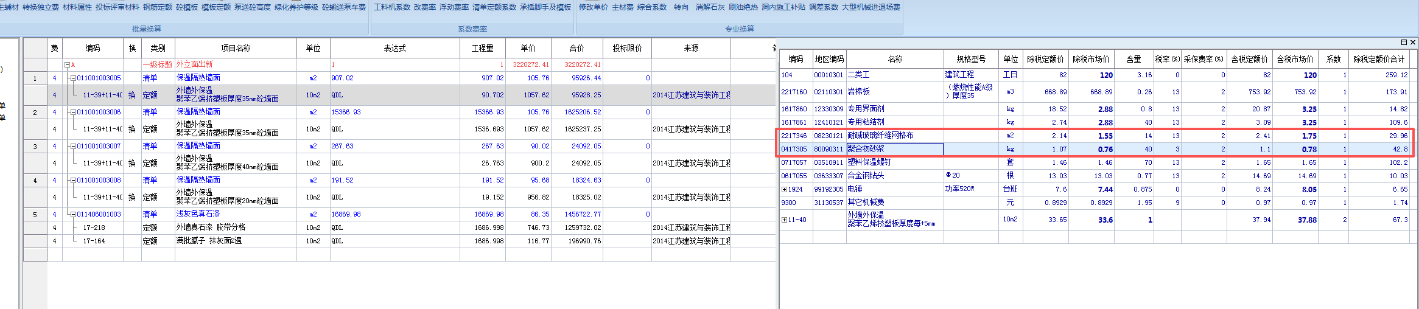The width and height of the screenshot is (1419, 309).
Task: Click 清单定额系数 command
Action: (494, 7)
